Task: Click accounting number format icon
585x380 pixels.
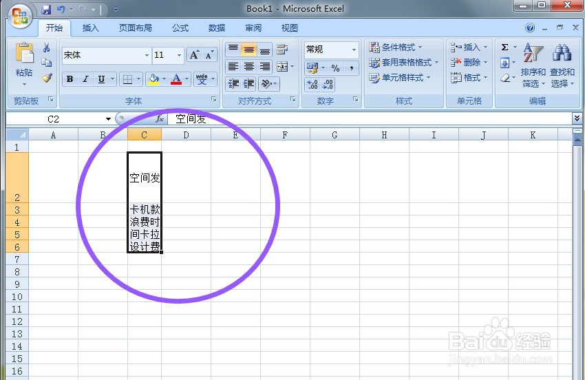Action: (312, 68)
